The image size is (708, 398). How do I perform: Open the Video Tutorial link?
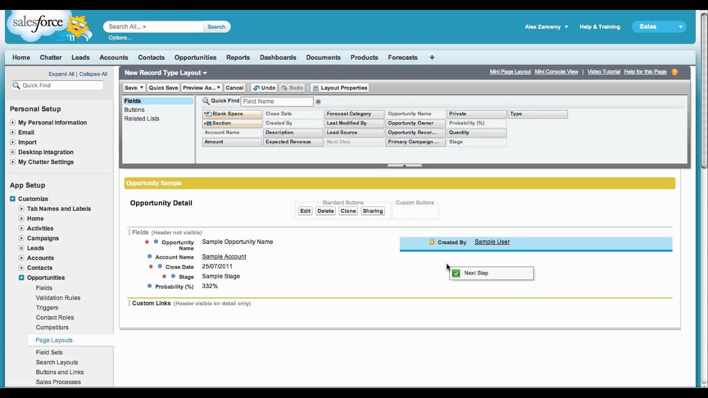coord(603,72)
